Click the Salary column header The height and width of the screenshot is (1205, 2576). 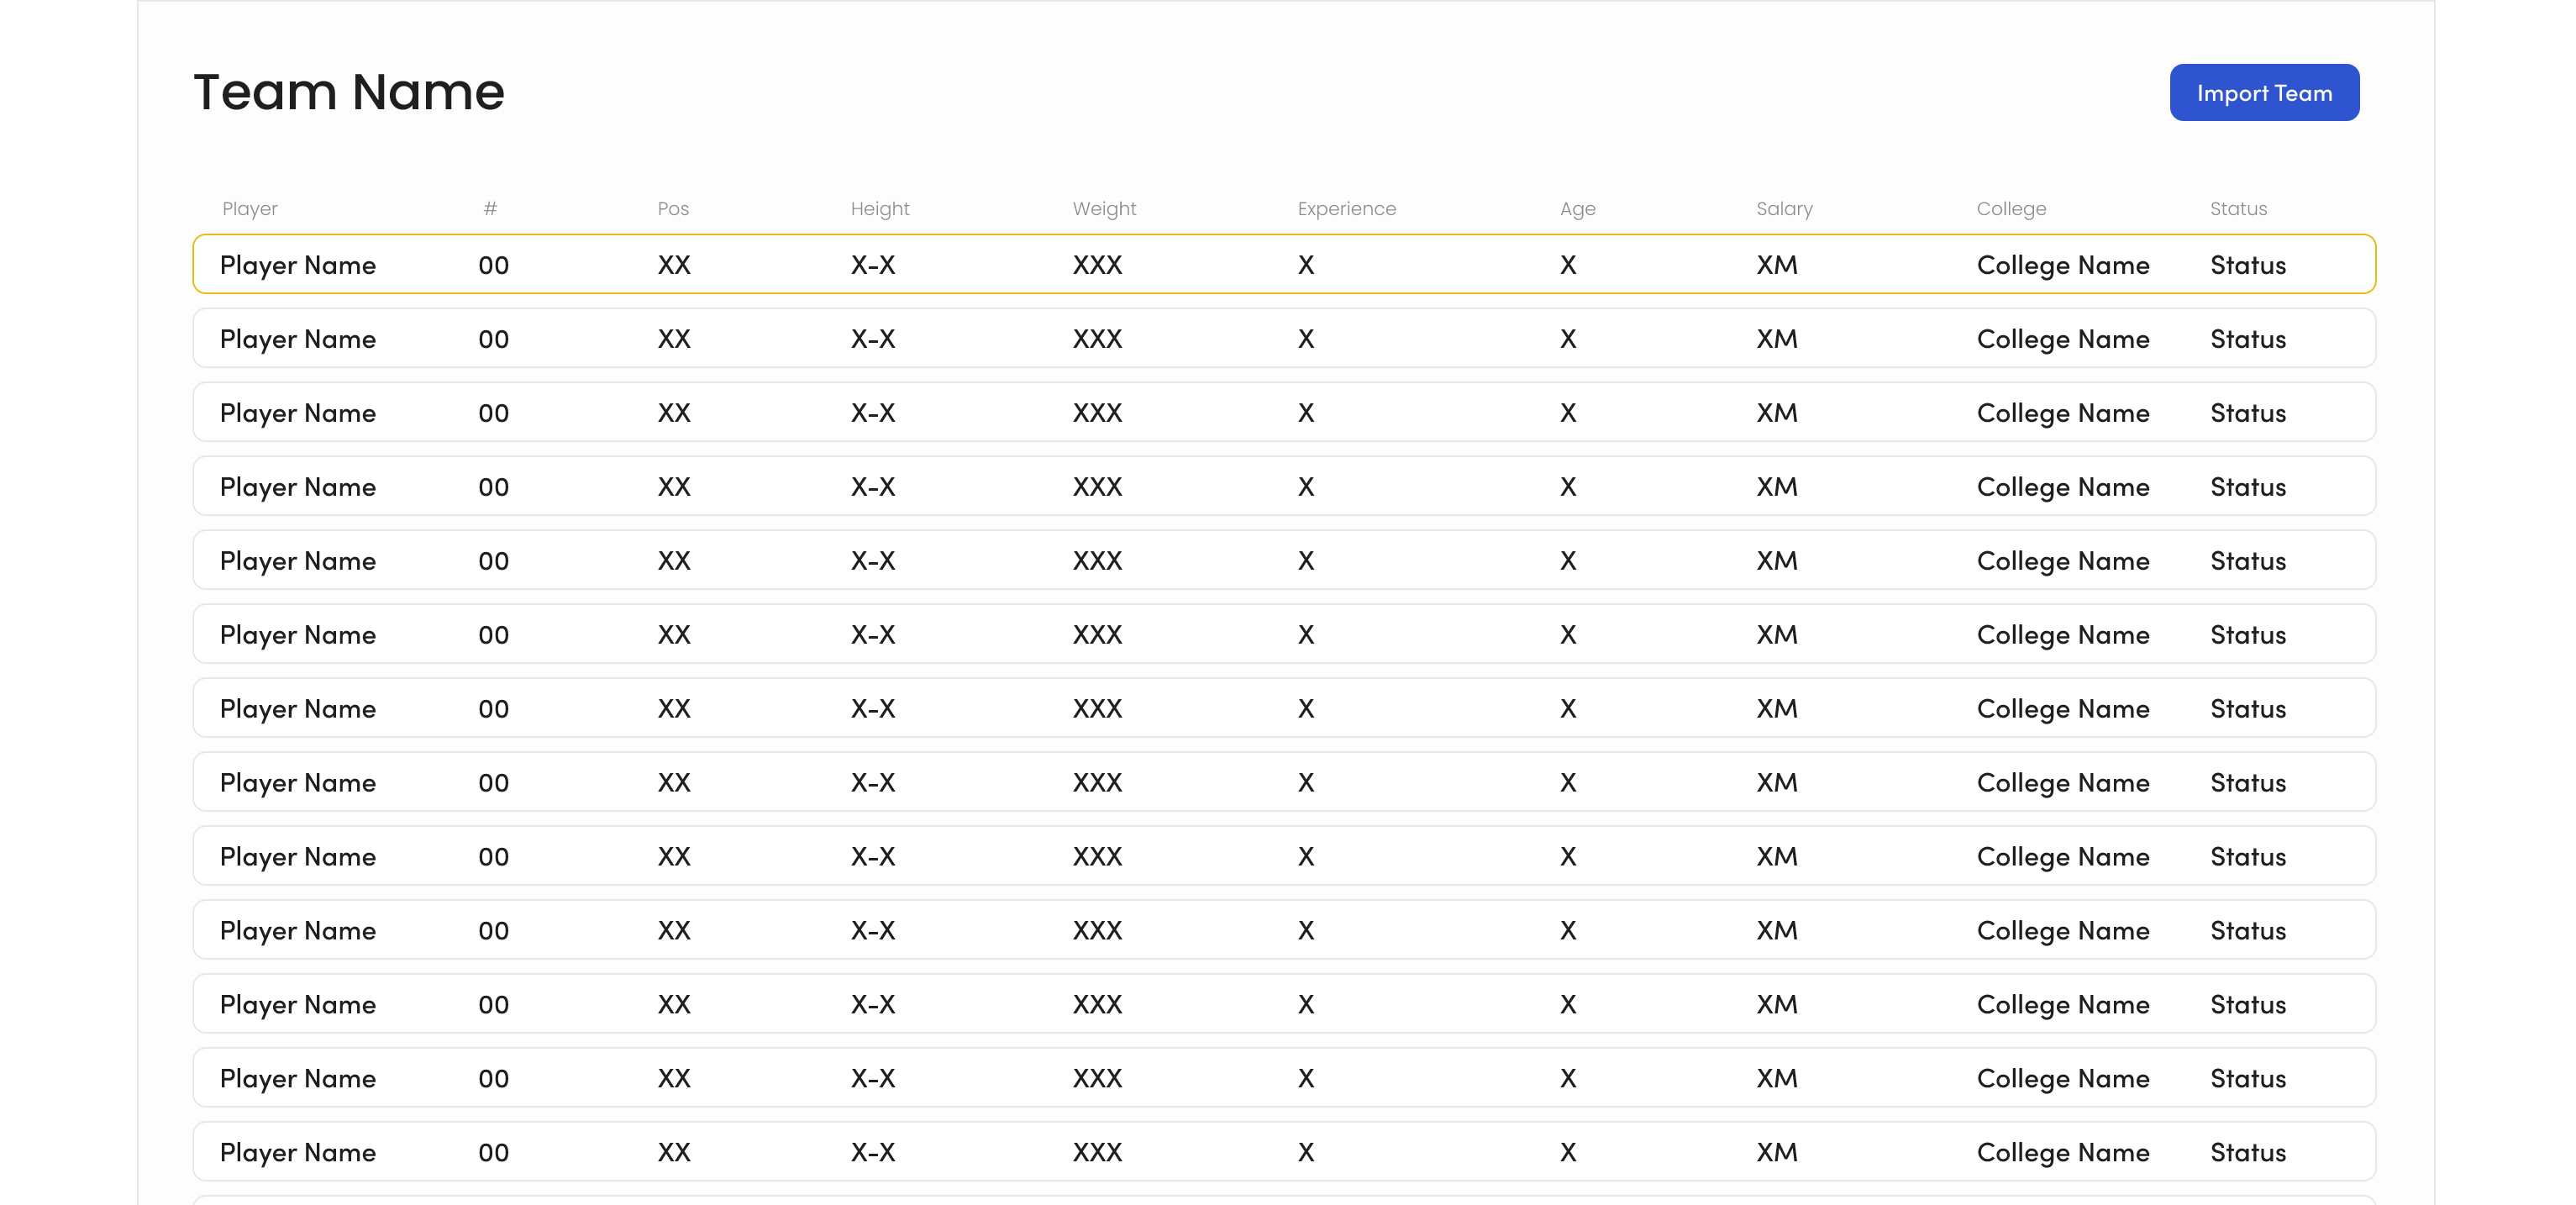tap(1784, 209)
